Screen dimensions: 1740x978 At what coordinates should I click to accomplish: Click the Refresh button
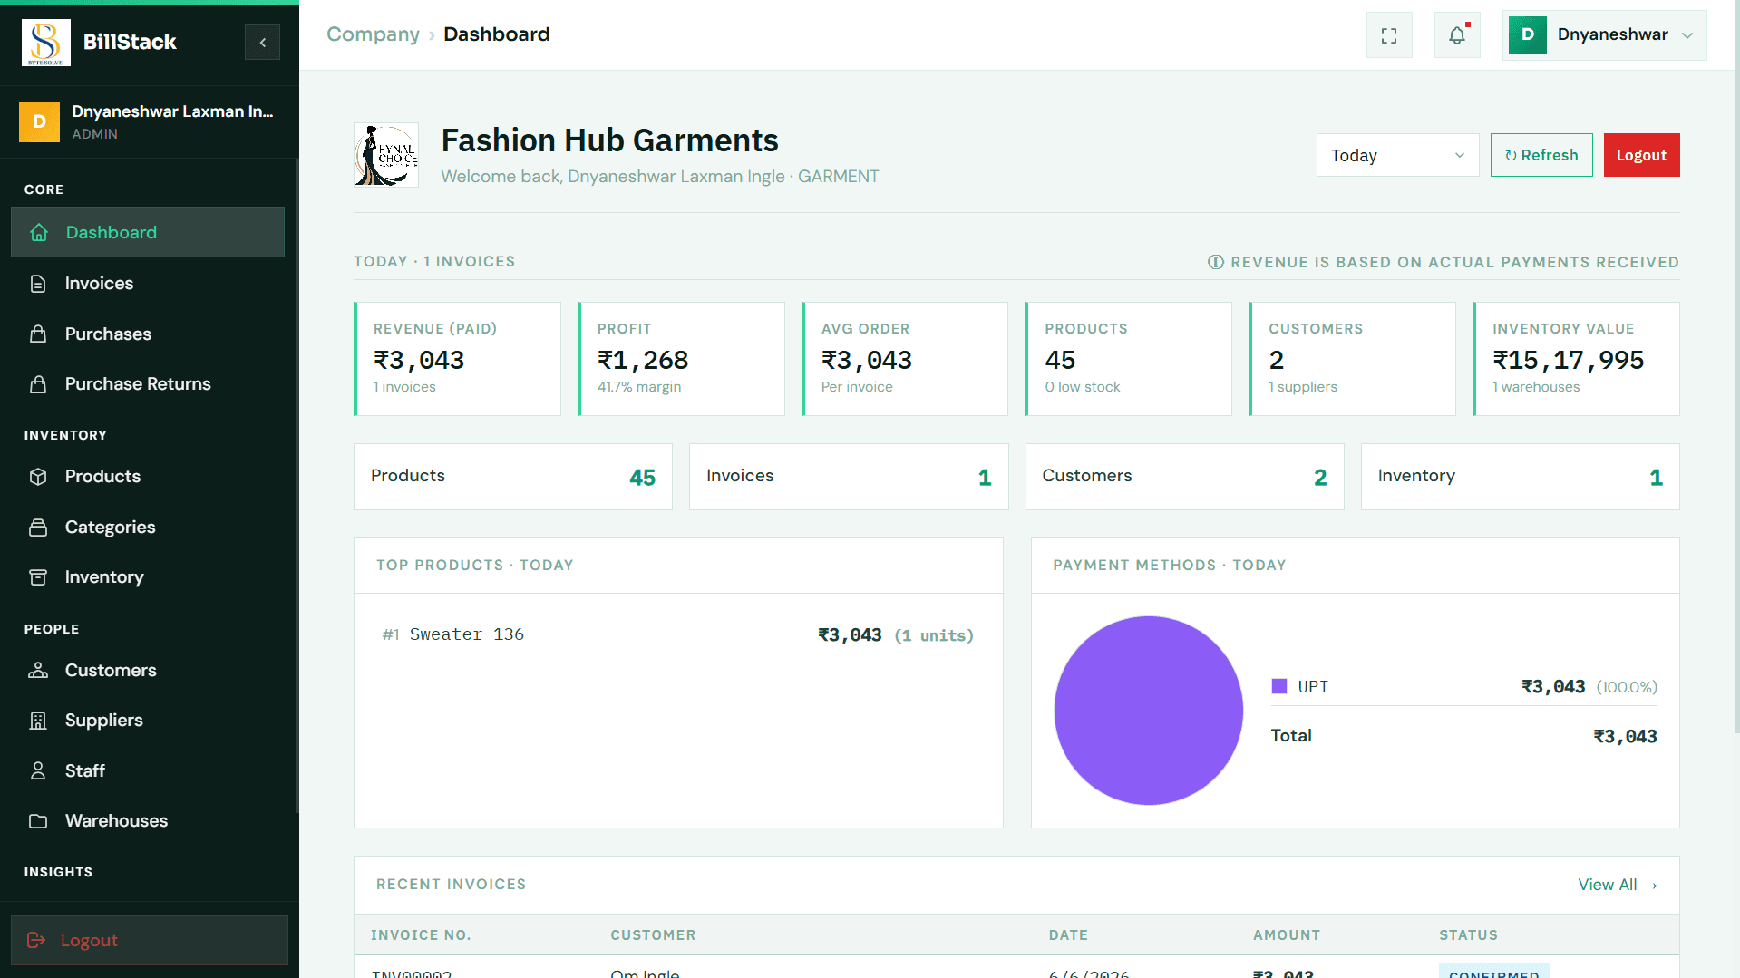[1541, 155]
